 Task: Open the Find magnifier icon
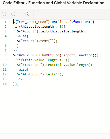click(x=27, y=14)
